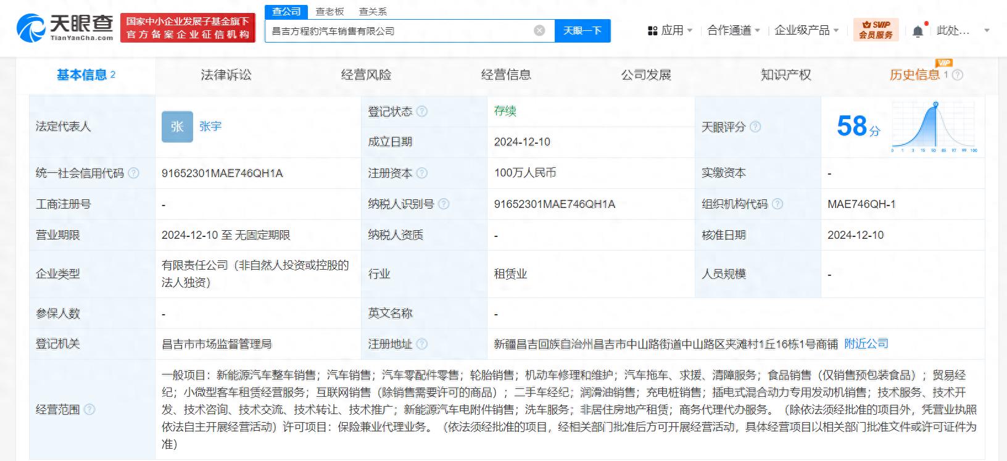Select the 存续 status text
1007x461 pixels.
(x=505, y=111)
